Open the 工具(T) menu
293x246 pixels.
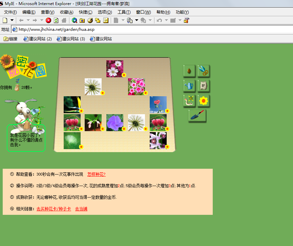tap(124, 12)
